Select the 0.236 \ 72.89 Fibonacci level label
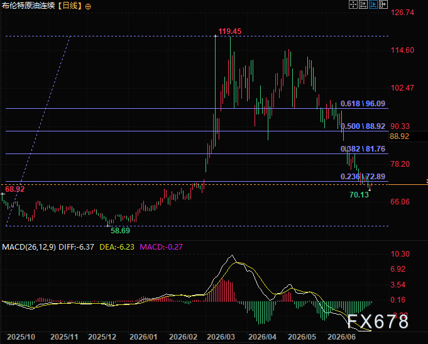 (x=363, y=177)
